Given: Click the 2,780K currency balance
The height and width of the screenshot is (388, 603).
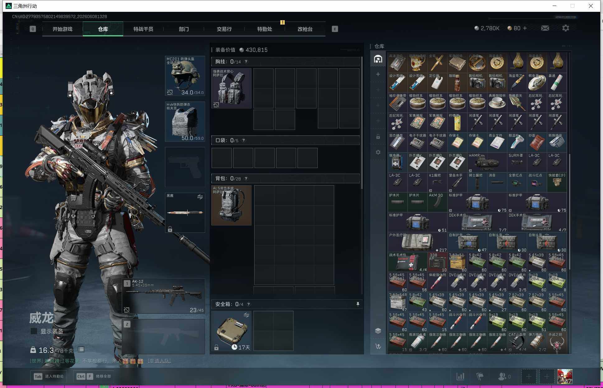Looking at the screenshot, I should pos(487,28).
